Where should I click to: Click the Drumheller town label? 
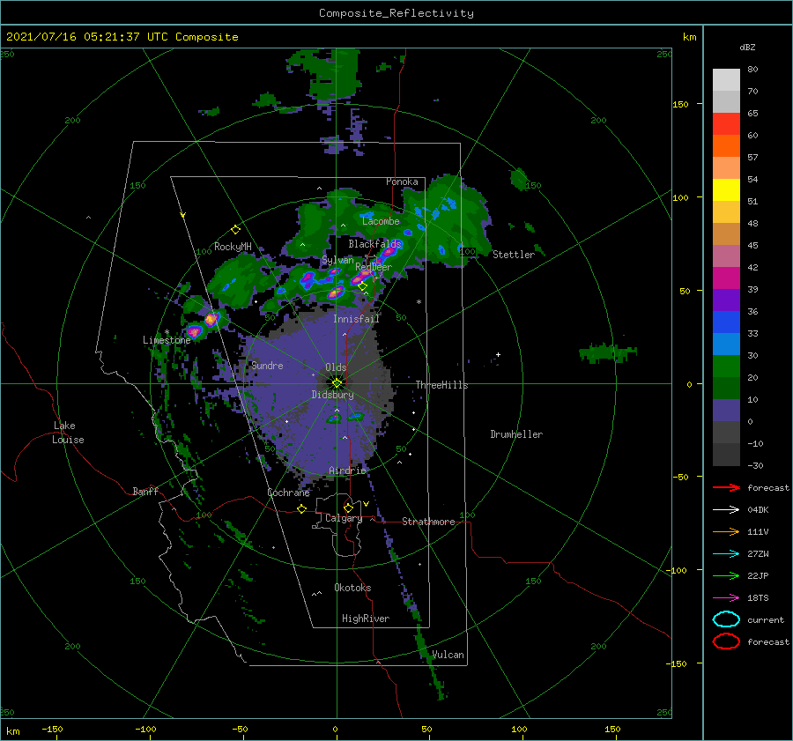[x=516, y=434]
